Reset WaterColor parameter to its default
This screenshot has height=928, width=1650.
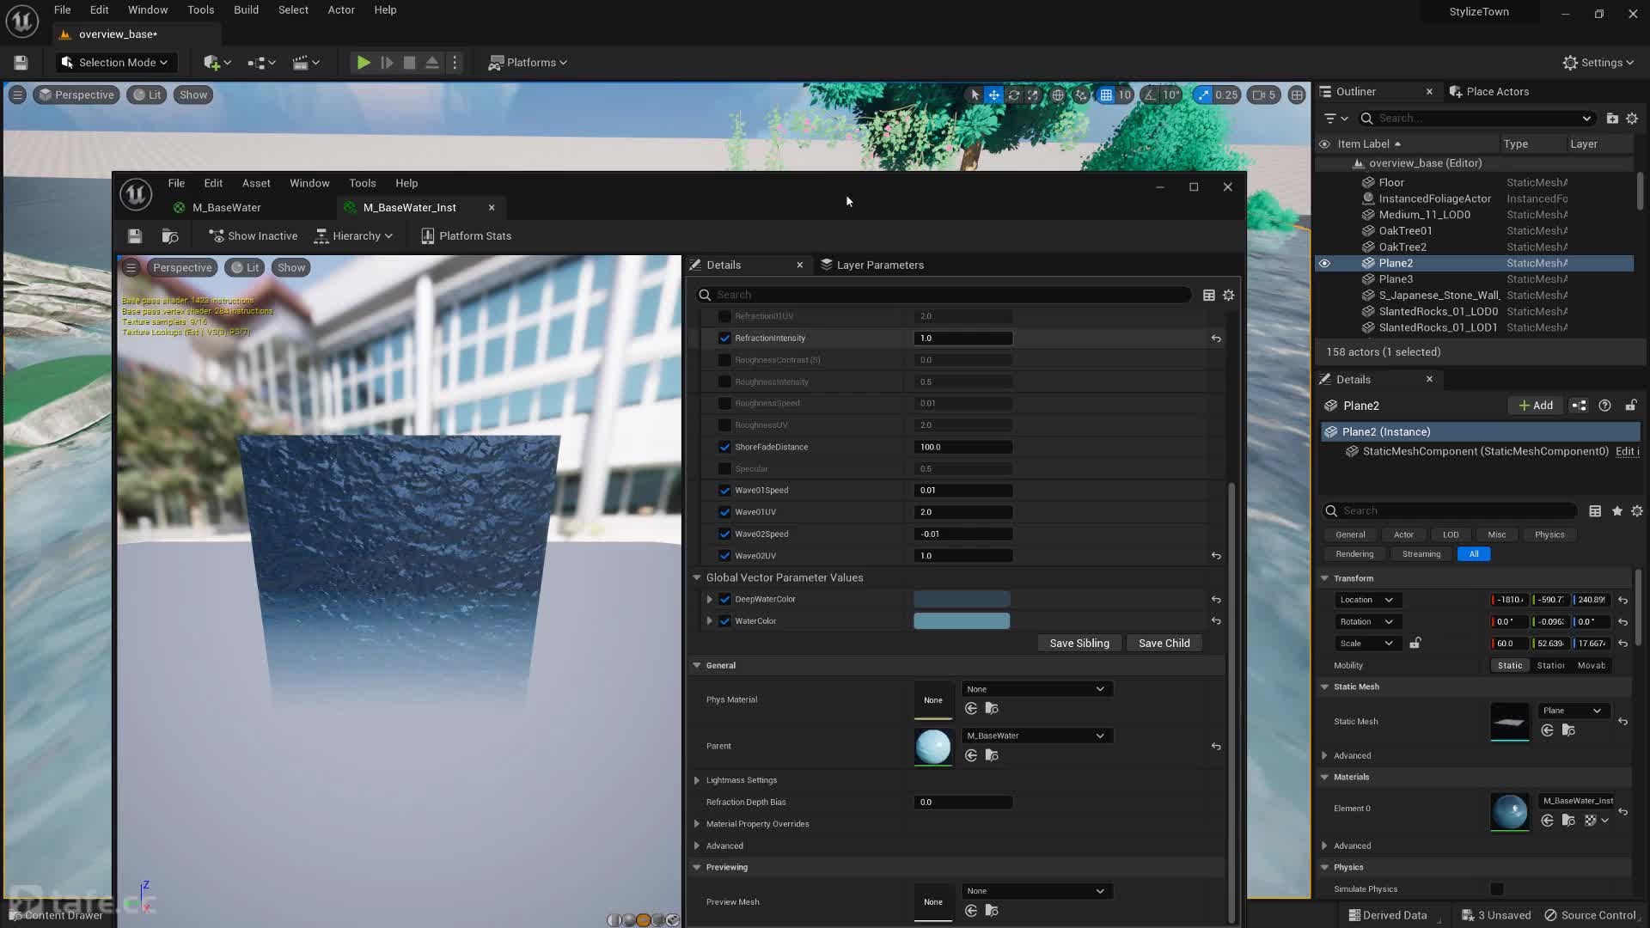point(1216,621)
